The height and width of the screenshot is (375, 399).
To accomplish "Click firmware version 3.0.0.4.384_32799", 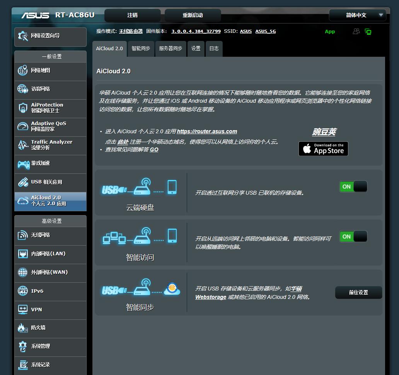I will (x=196, y=31).
